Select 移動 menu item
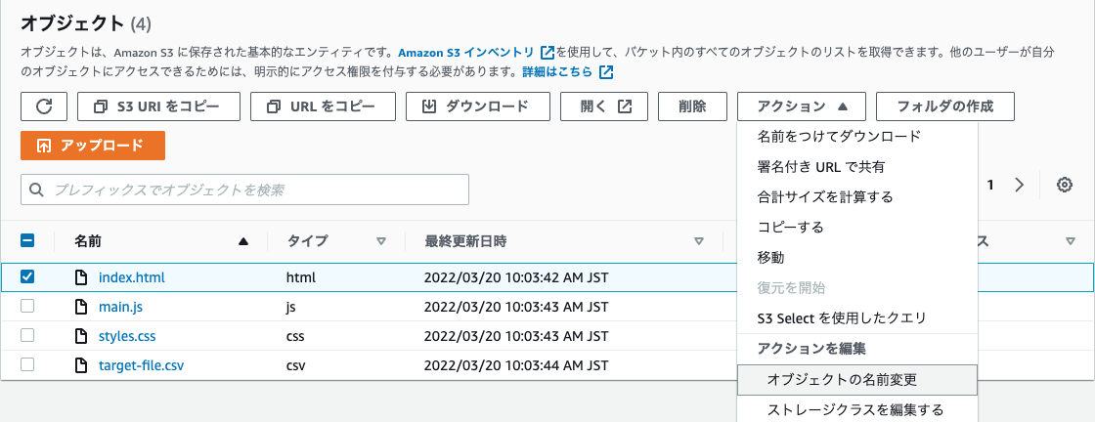 856,258
